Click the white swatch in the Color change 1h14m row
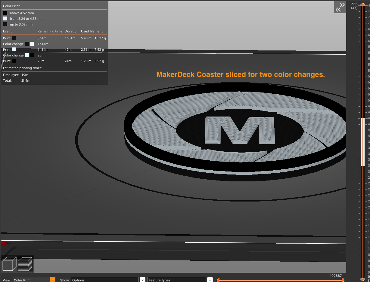 32,44
